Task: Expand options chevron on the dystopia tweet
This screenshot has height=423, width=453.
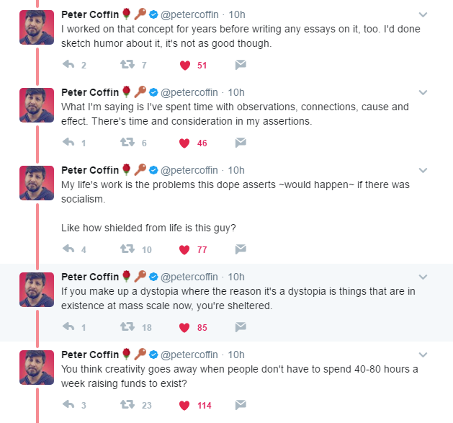Action: pyautogui.click(x=423, y=277)
